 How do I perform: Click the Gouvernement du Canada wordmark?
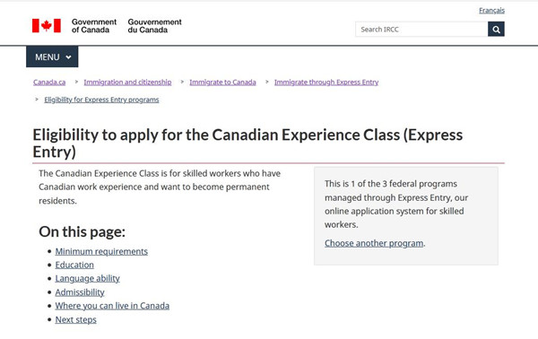[155, 26]
